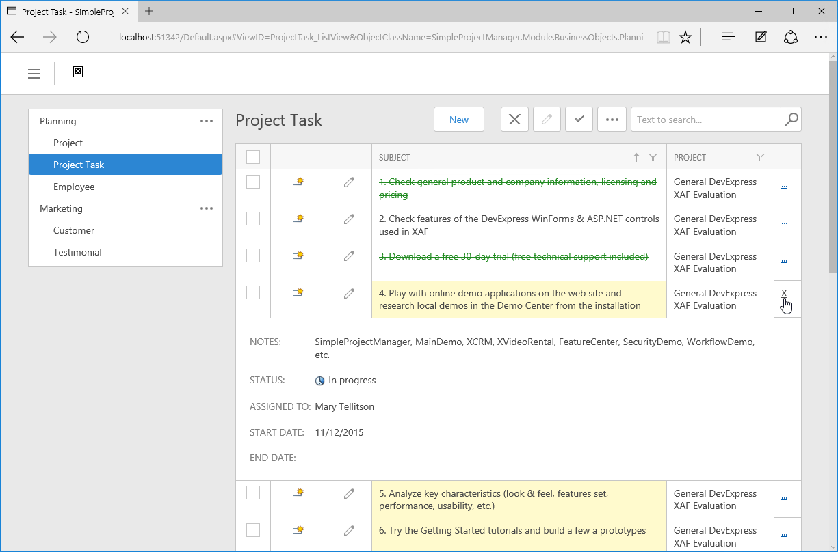Expand details for task 2 row
Image resolution: width=838 pixels, height=552 pixels.
pos(784,223)
